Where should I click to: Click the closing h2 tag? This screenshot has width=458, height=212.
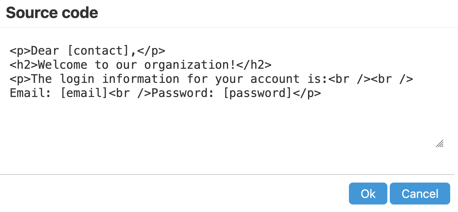254,65
